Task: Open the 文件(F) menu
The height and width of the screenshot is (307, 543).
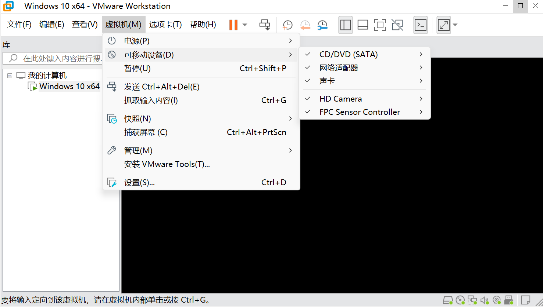Action: pos(19,25)
